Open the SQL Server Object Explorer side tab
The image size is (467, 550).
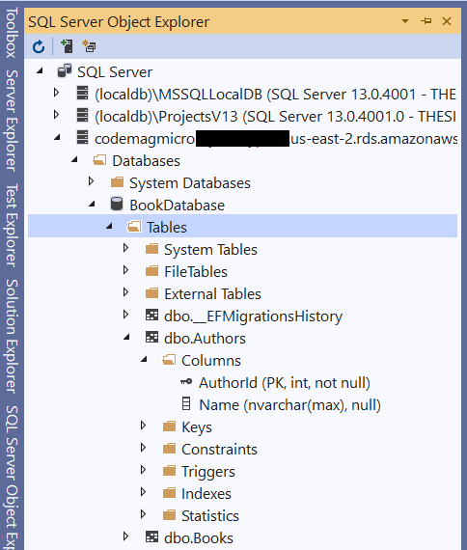click(x=12, y=477)
